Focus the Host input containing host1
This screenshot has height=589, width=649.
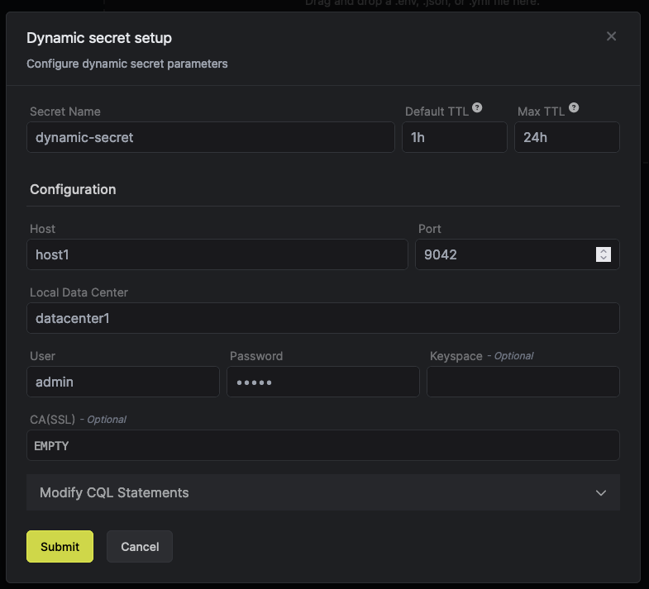(217, 254)
